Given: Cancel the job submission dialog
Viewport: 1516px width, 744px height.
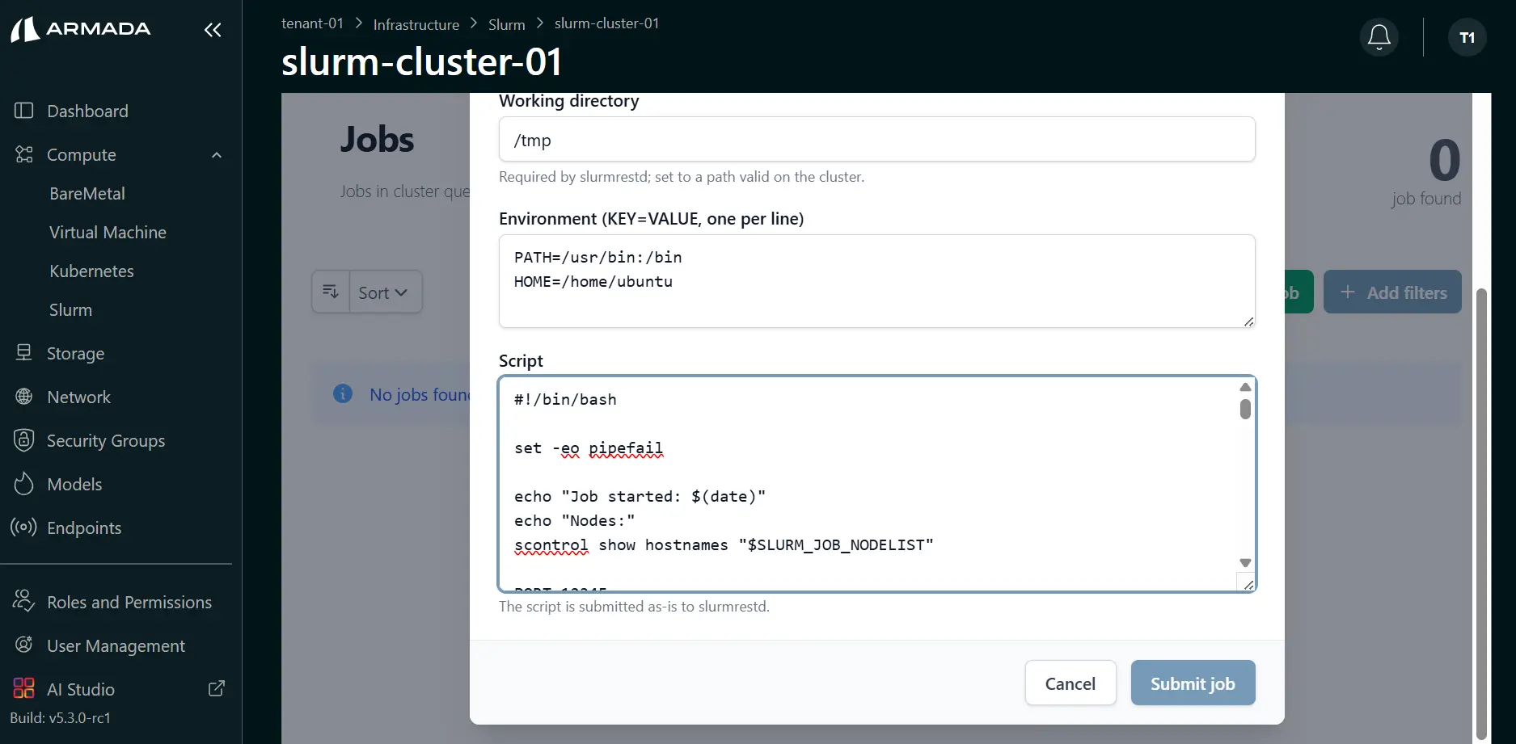Looking at the screenshot, I should click(1070, 683).
